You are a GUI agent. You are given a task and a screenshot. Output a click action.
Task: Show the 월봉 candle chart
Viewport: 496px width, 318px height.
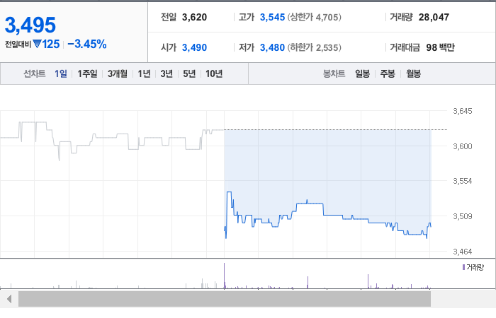tap(413, 73)
